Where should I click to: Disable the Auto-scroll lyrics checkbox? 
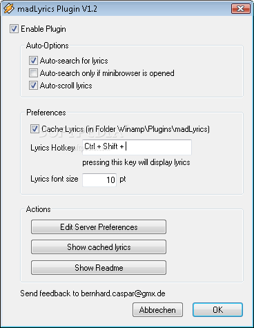(33, 86)
